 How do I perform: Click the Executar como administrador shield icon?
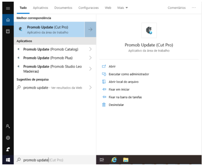pyautogui.click(x=104, y=74)
